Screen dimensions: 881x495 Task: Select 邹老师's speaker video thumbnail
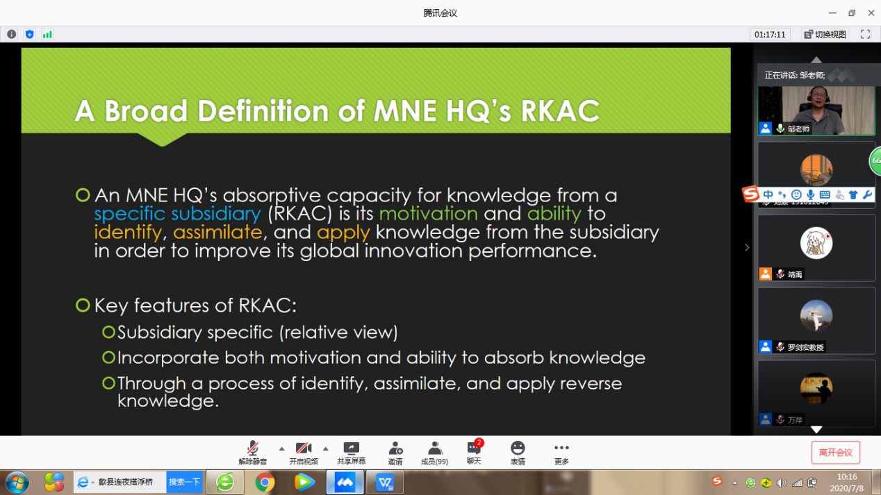tap(816, 110)
